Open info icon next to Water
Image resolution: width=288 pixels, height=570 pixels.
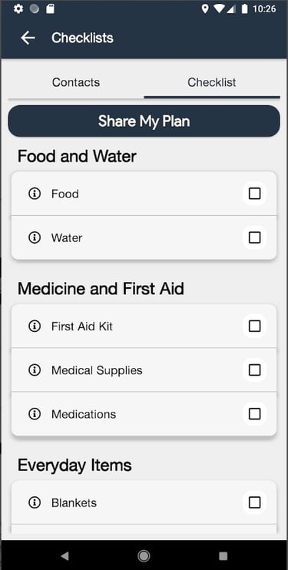[35, 237]
